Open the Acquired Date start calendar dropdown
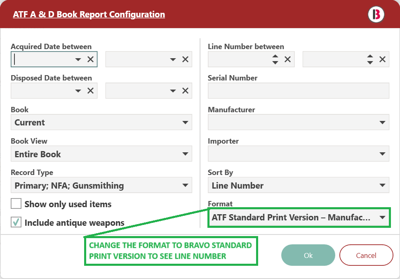The height and width of the screenshot is (279, 400). pos(78,59)
